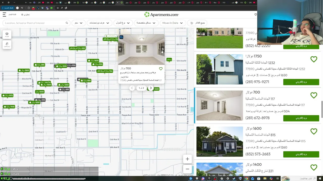The height and width of the screenshot is (181, 323).
Task: Open saved favorites heart in header
Action: coord(256,15)
